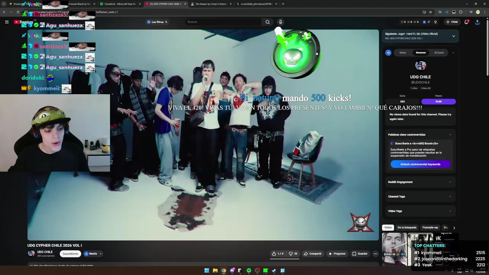Open the YouTube account avatar menu
Screen dimensions: 489x275
point(477,22)
